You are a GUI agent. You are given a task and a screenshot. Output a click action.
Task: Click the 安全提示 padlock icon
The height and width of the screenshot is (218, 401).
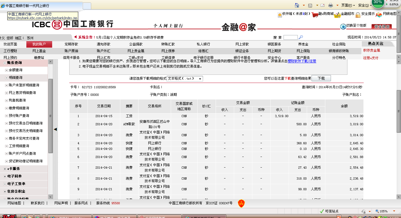[358, 15]
